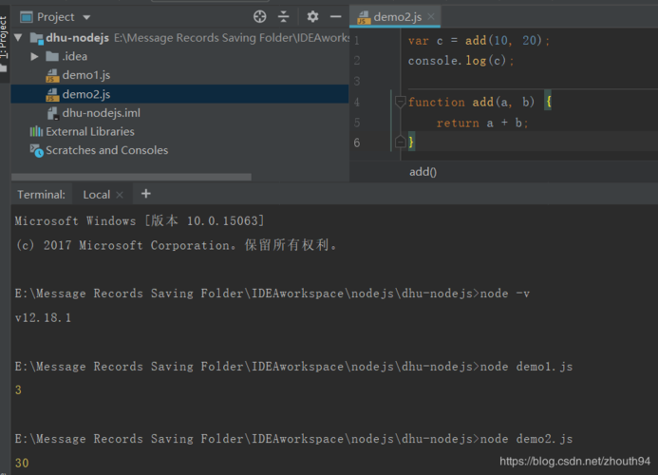Hide the Project tool window

(335, 16)
